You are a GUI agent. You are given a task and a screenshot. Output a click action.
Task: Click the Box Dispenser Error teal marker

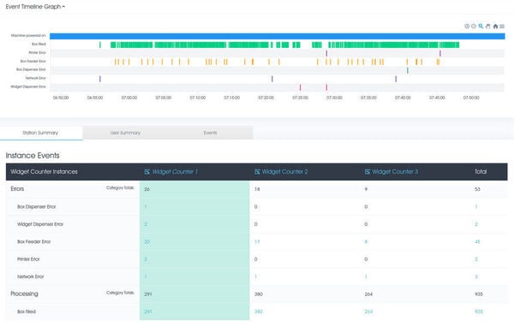tap(408, 70)
